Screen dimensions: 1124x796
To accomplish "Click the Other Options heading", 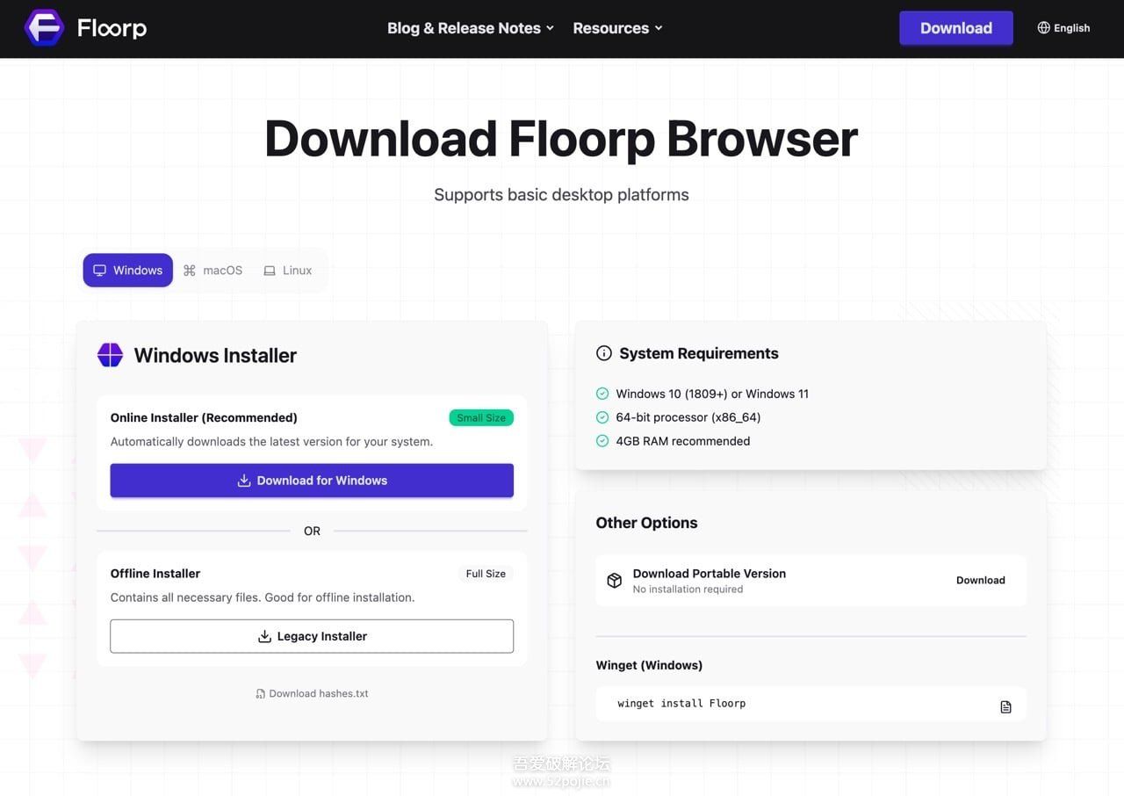I will pyautogui.click(x=646, y=523).
